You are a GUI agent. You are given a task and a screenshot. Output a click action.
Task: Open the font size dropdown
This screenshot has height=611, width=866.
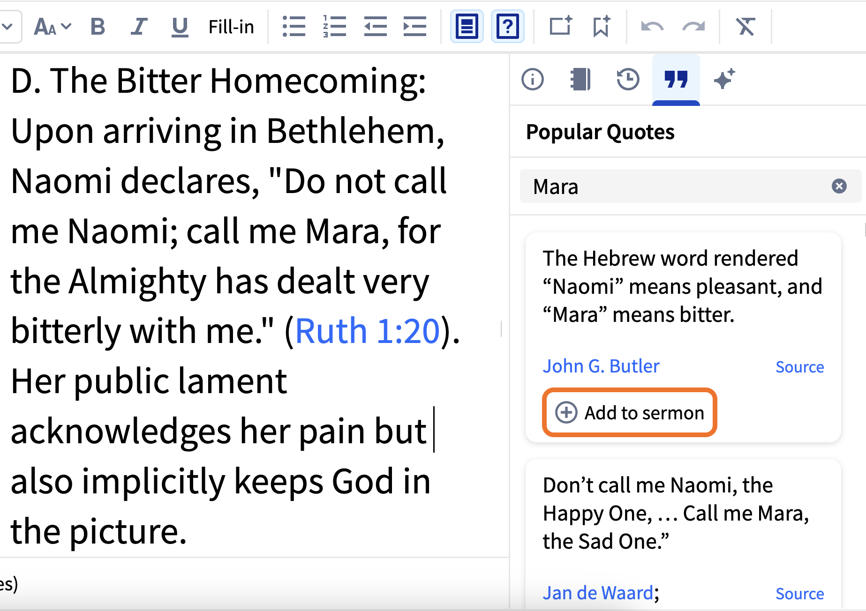[53, 27]
